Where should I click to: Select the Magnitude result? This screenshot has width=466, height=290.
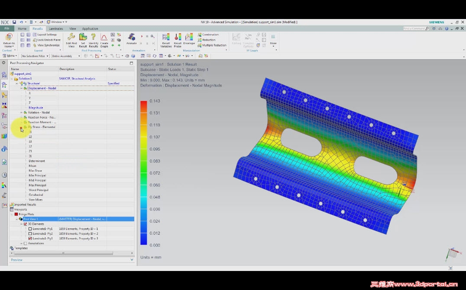coord(36,108)
